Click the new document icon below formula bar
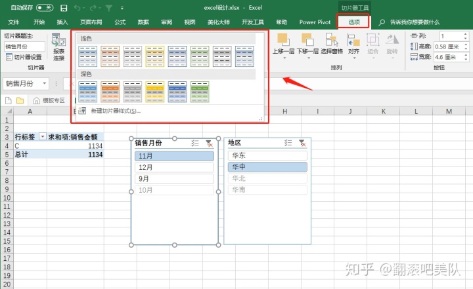 [9, 100]
